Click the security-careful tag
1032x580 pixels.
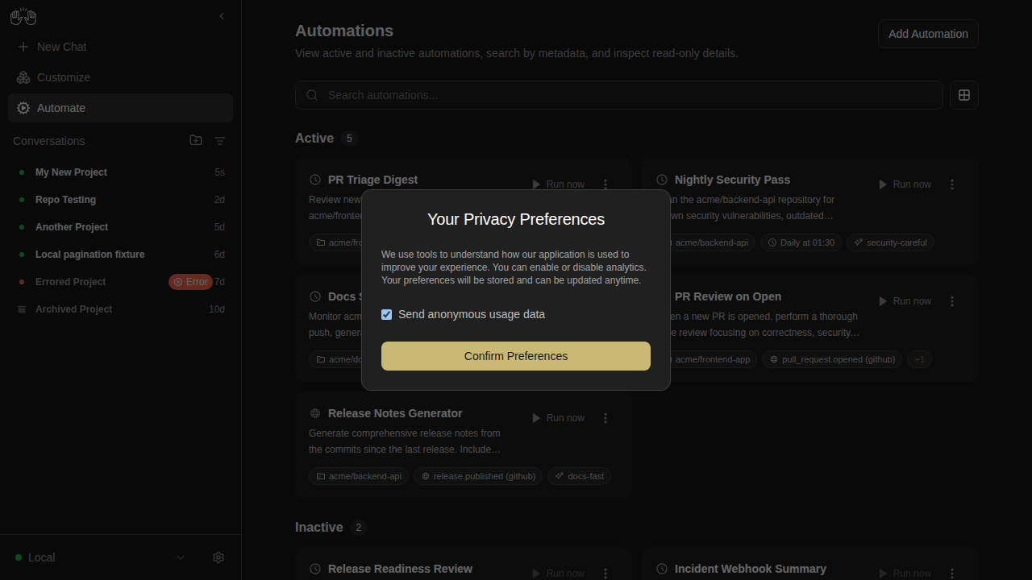891,242
